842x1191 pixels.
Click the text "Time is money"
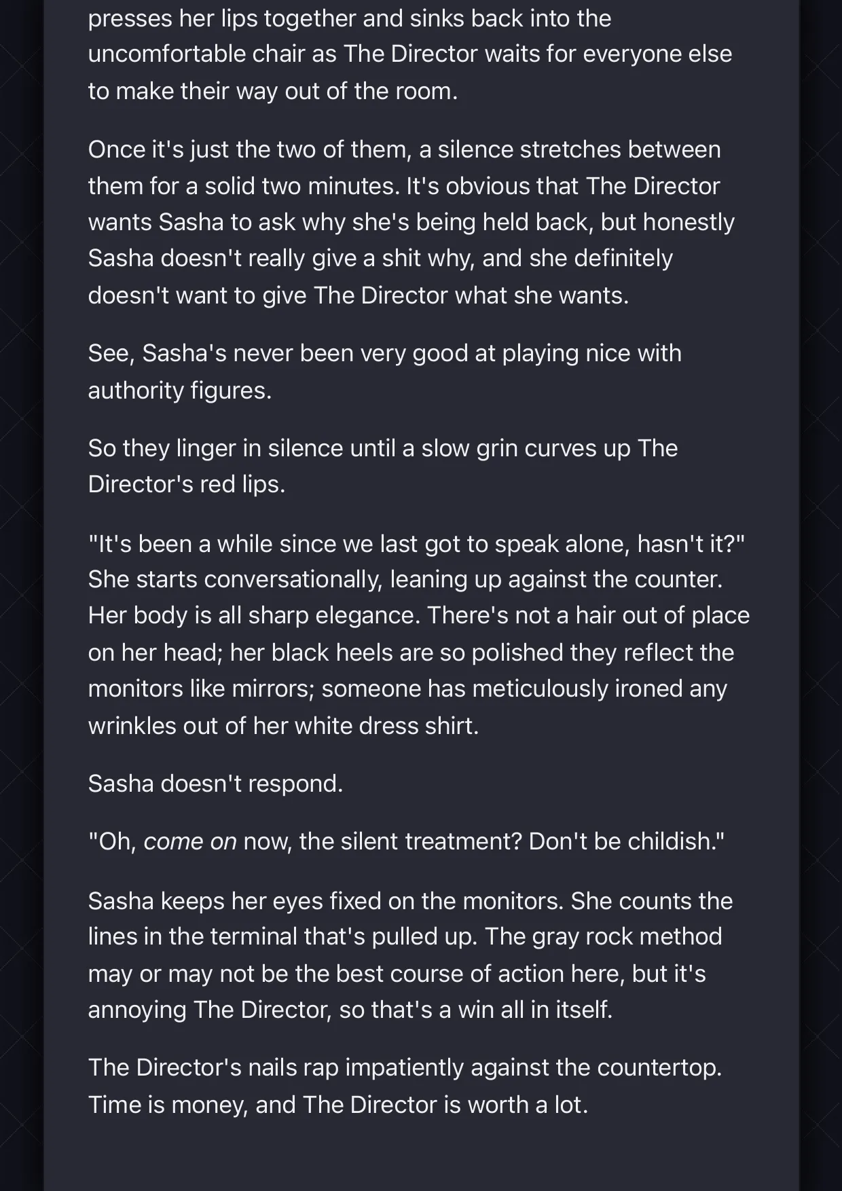click(168, 1105)
